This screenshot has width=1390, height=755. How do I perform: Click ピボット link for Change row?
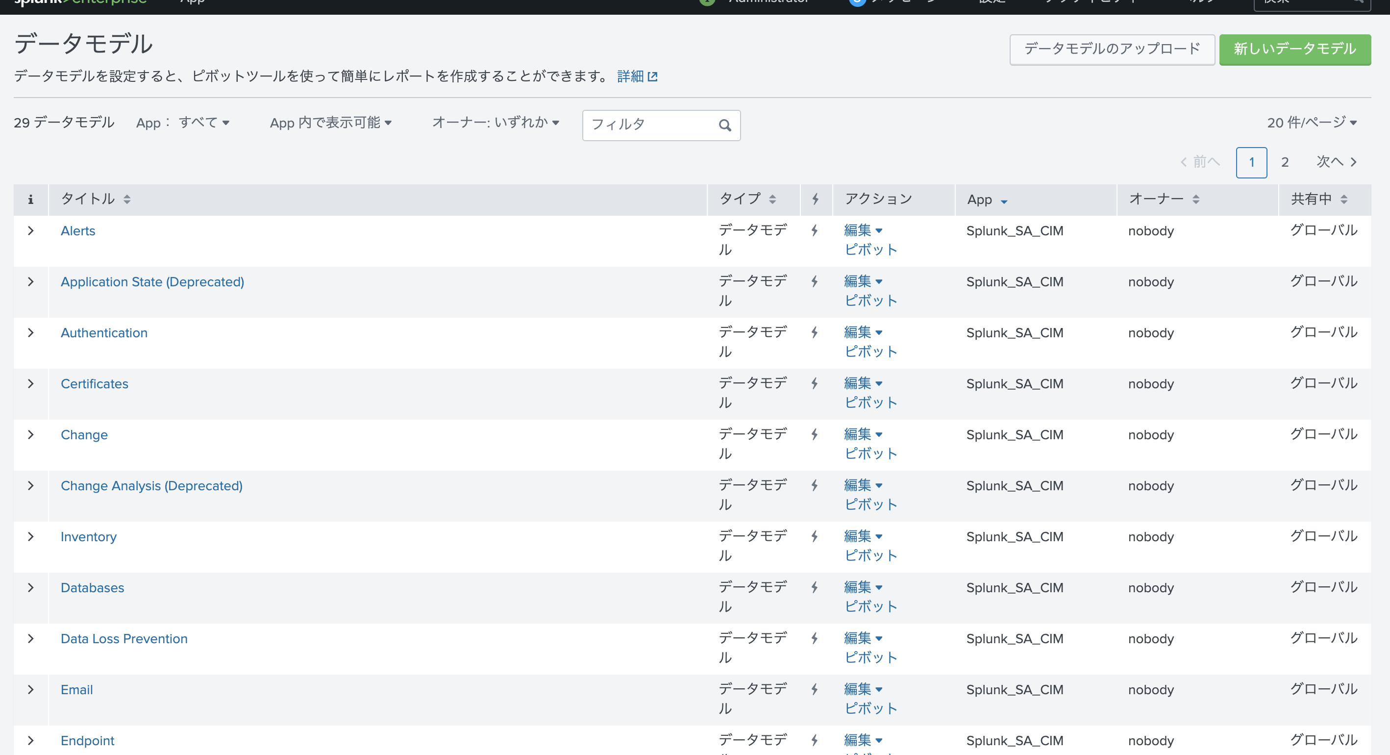(871, 454)
